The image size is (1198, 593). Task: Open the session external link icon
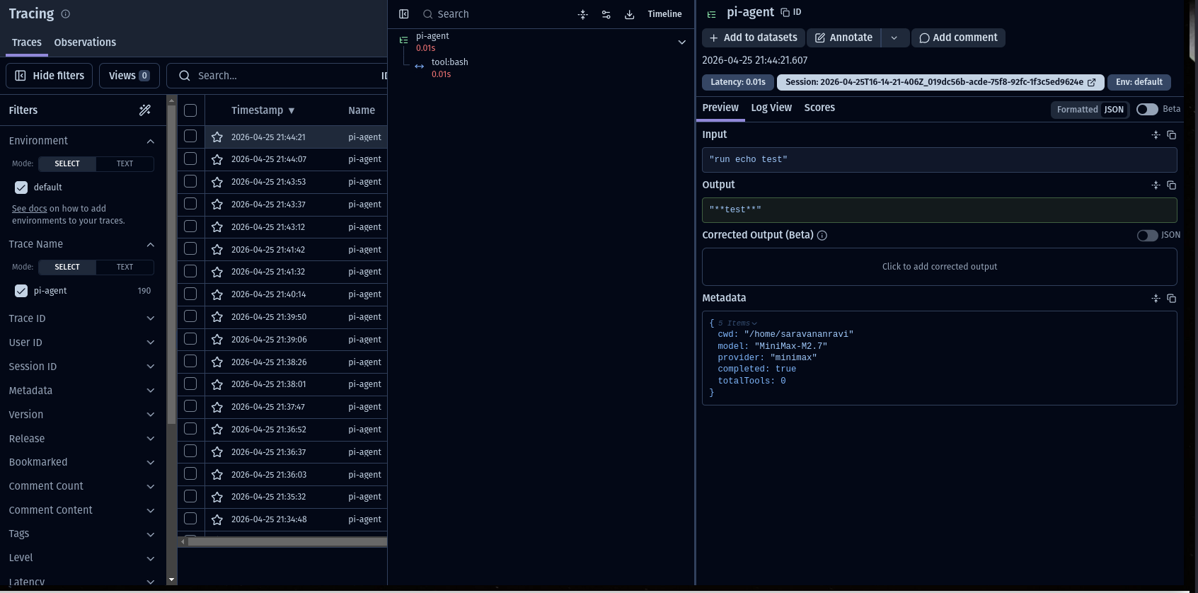[1092, 83]
